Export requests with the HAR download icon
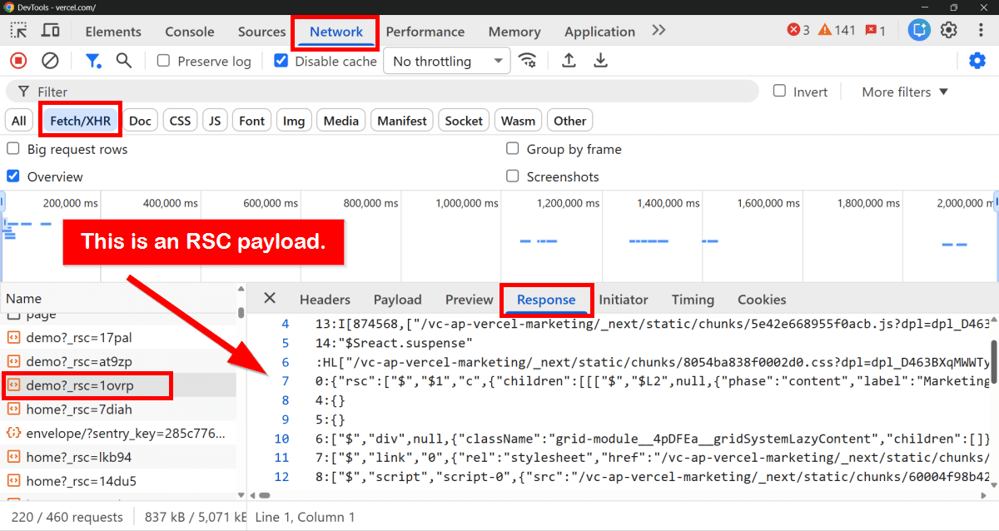This screenshot has height=531, width=999. pos(600,60)
